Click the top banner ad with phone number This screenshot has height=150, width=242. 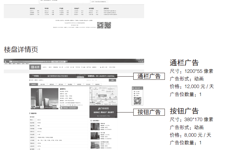tap(73, 76)
